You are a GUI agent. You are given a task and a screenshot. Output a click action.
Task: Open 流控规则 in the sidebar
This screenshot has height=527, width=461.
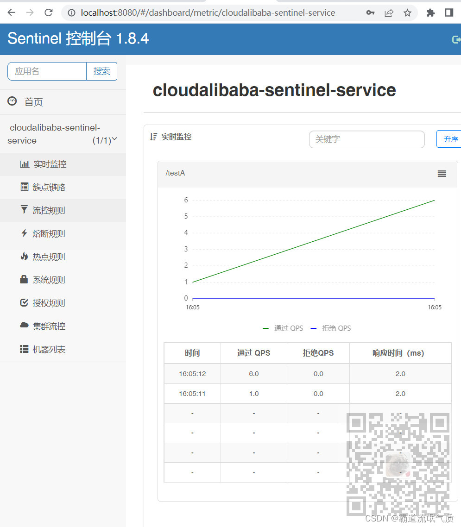pyautogui.click(x=63, y=210)
